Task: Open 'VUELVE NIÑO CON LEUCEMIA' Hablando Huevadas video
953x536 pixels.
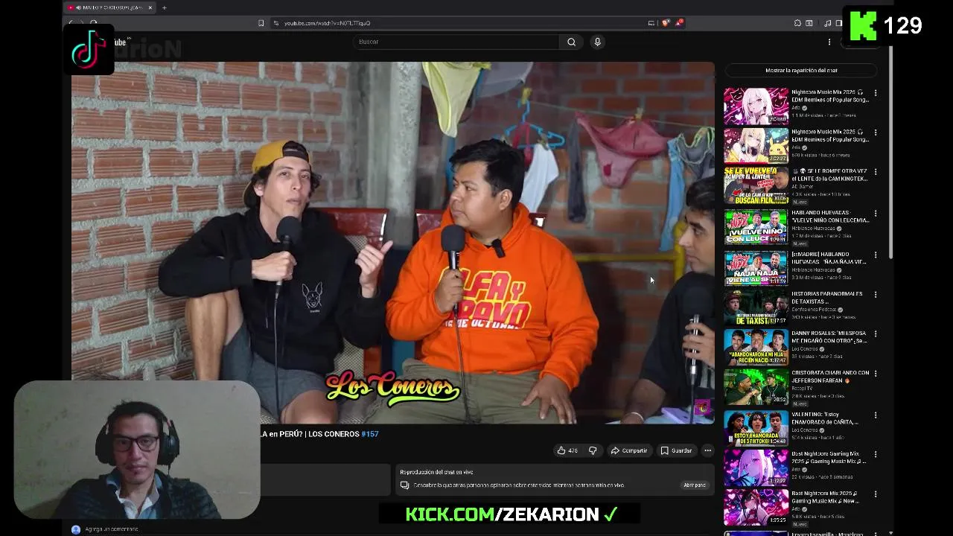Action: tap(756, 226)
